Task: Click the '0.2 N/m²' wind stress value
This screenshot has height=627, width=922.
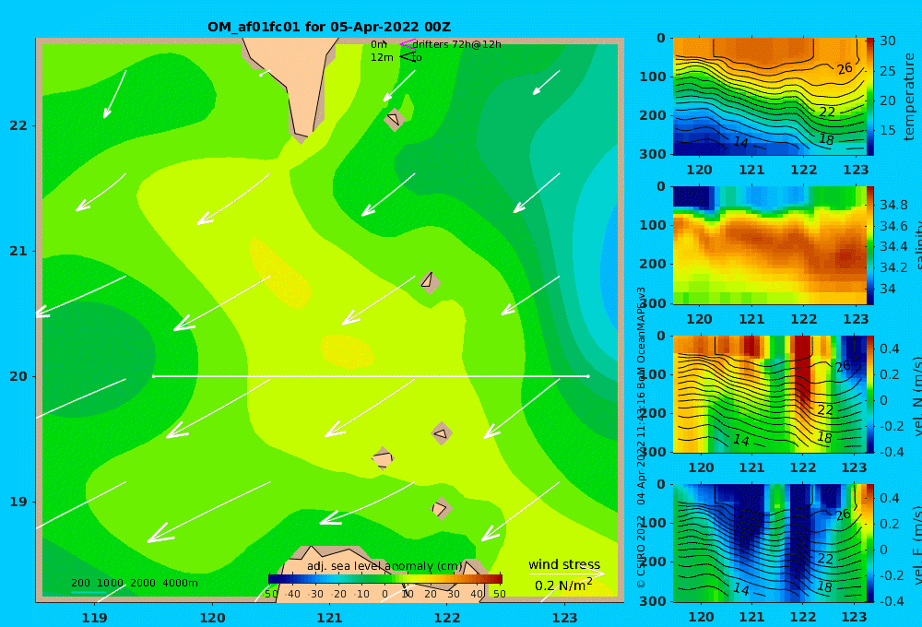Action: click(x=564, y=586)
